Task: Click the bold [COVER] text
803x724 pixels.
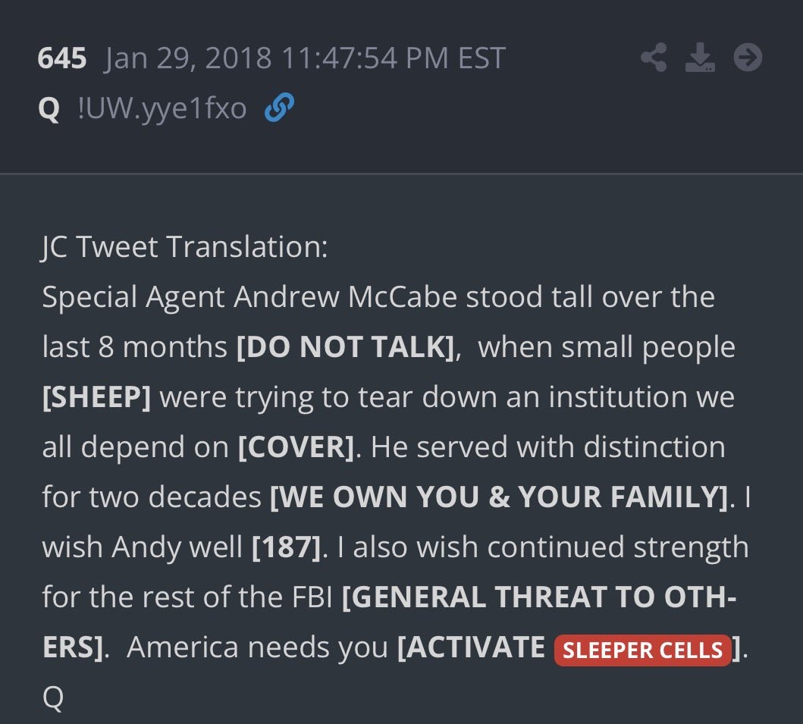Action: [296, 447]
